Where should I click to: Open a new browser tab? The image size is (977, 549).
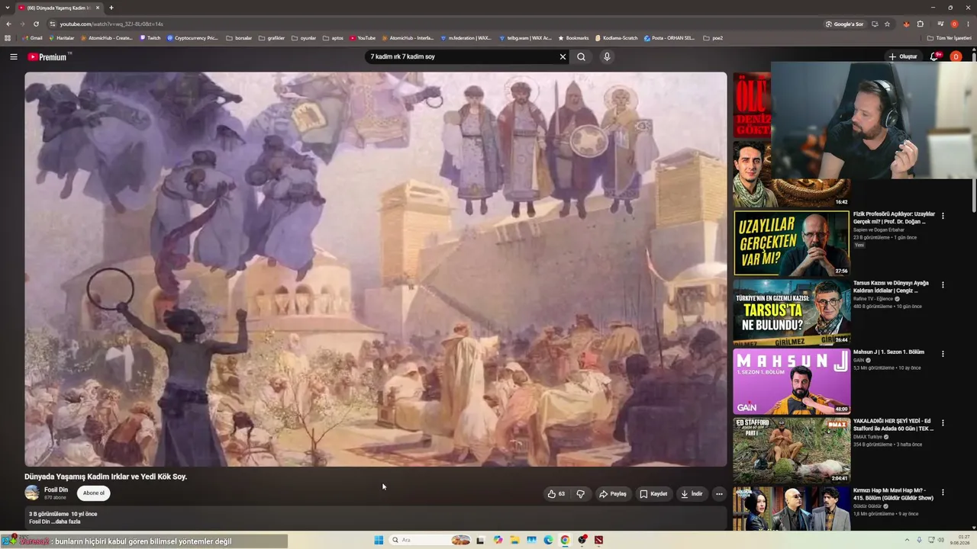(111, 8)
